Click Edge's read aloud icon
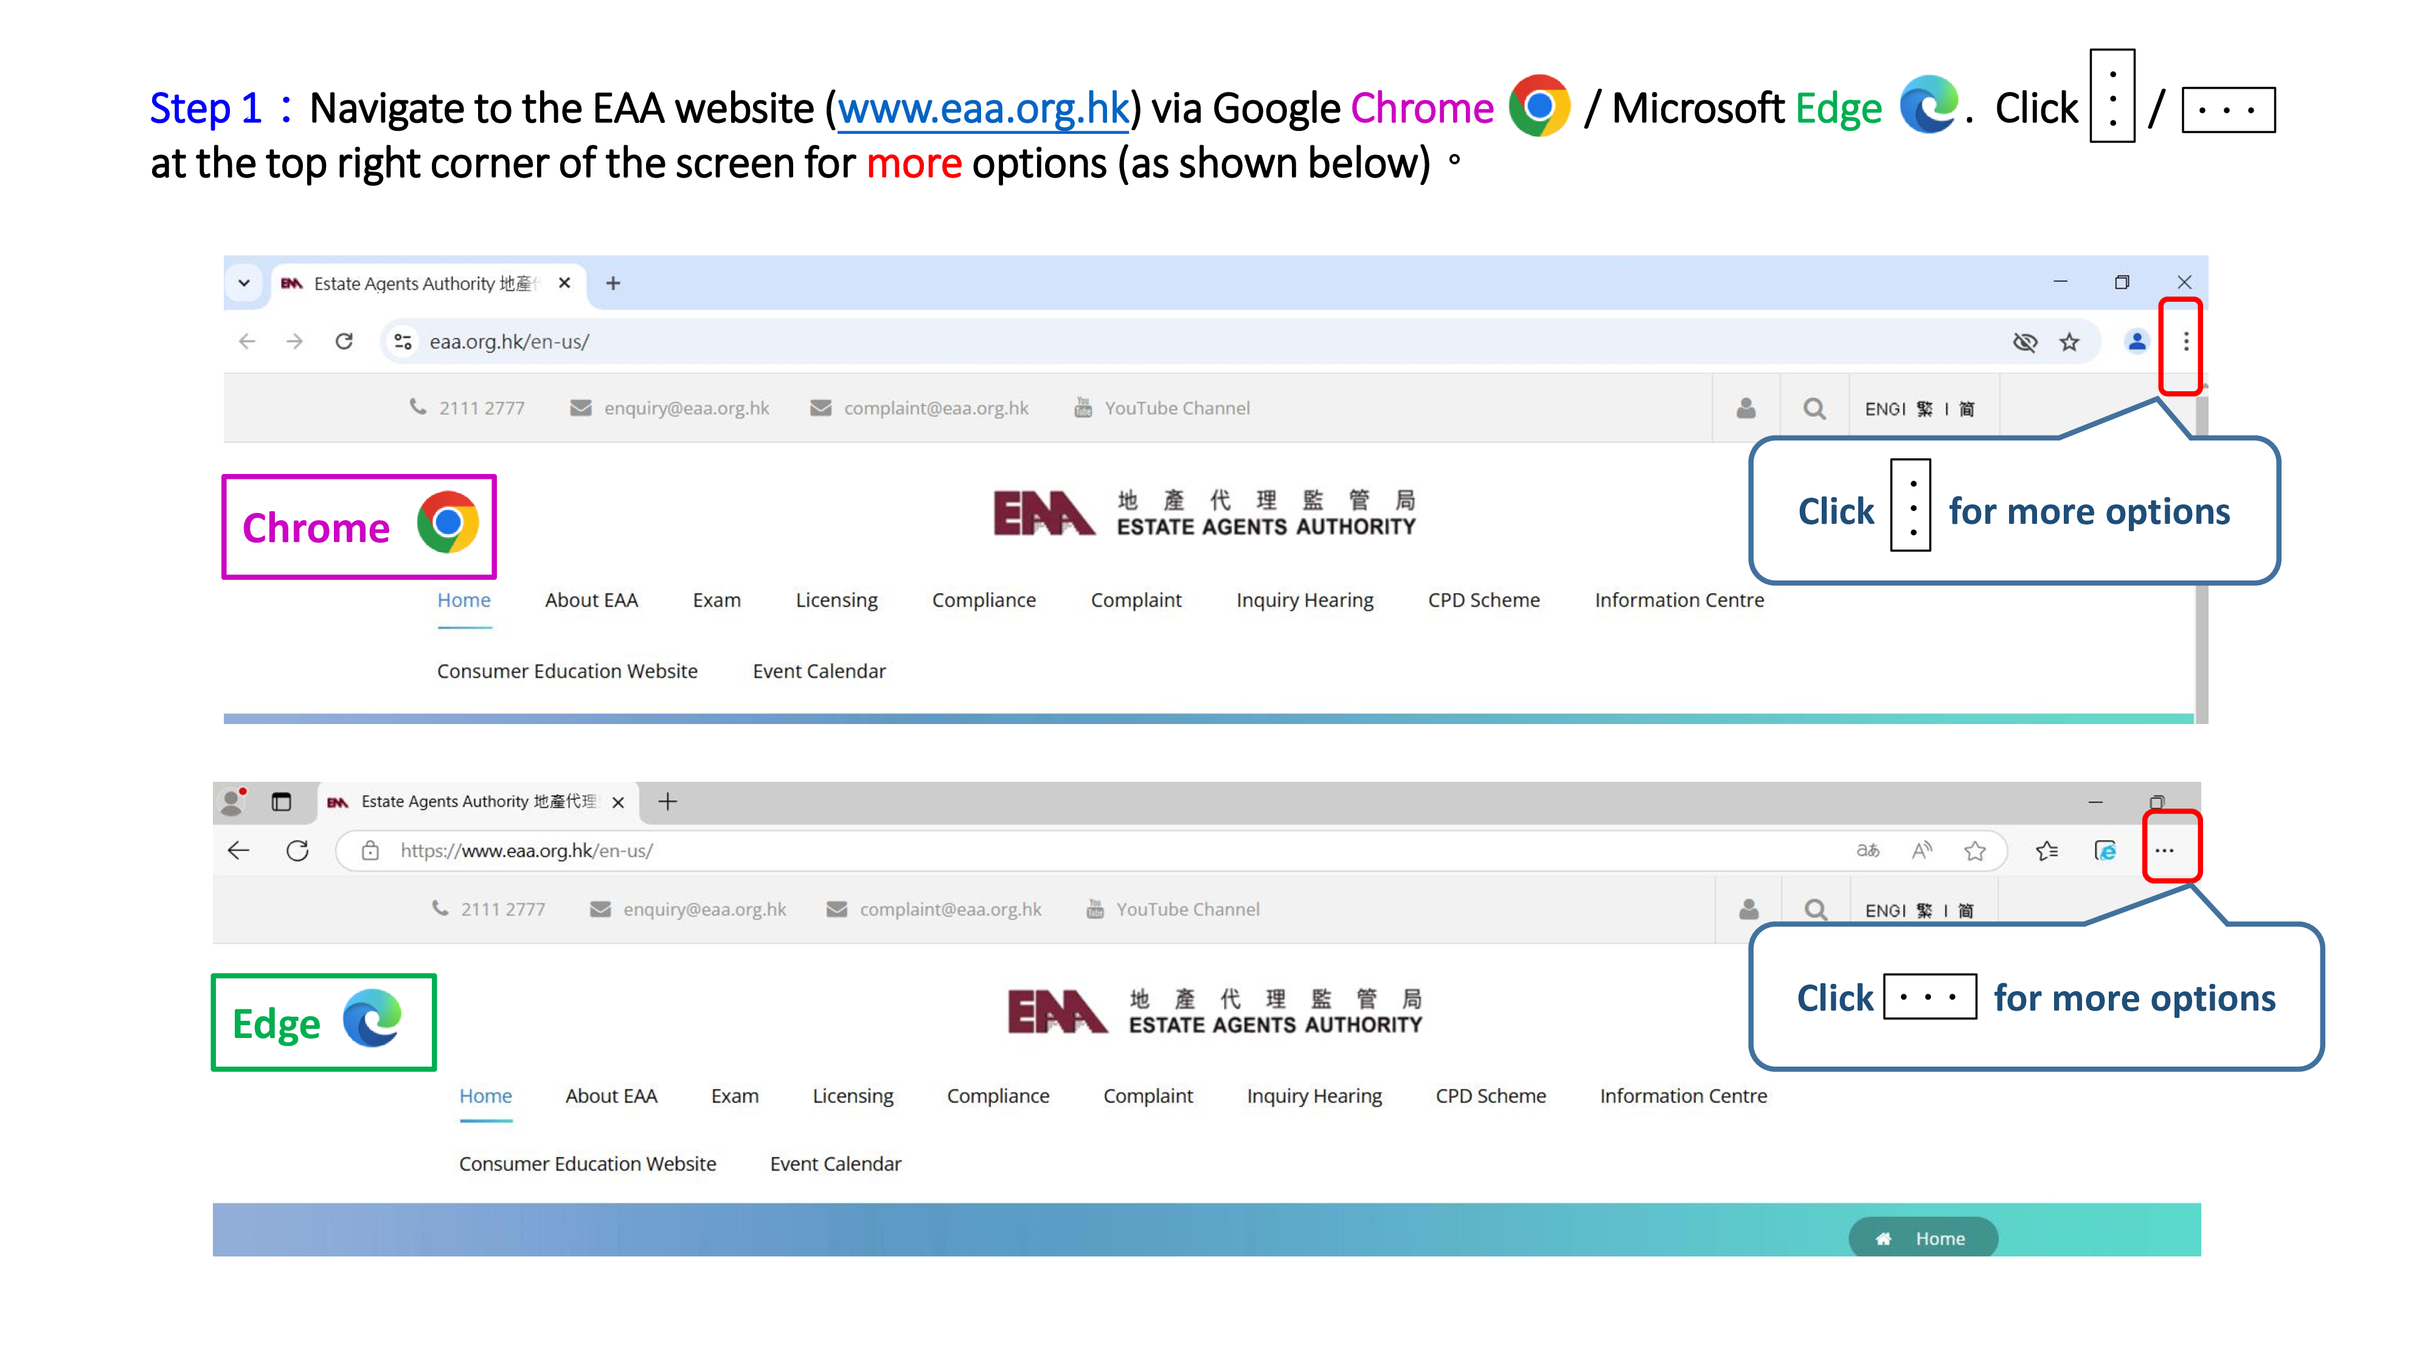This screenshot has height=1369, width=2433. coord(1921,851)
